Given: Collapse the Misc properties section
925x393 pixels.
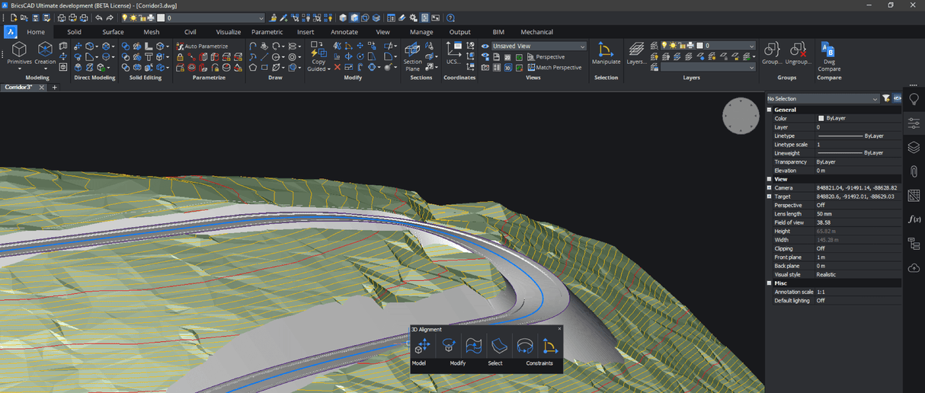Looking at the screenshot, I should (x=770, y=283).
